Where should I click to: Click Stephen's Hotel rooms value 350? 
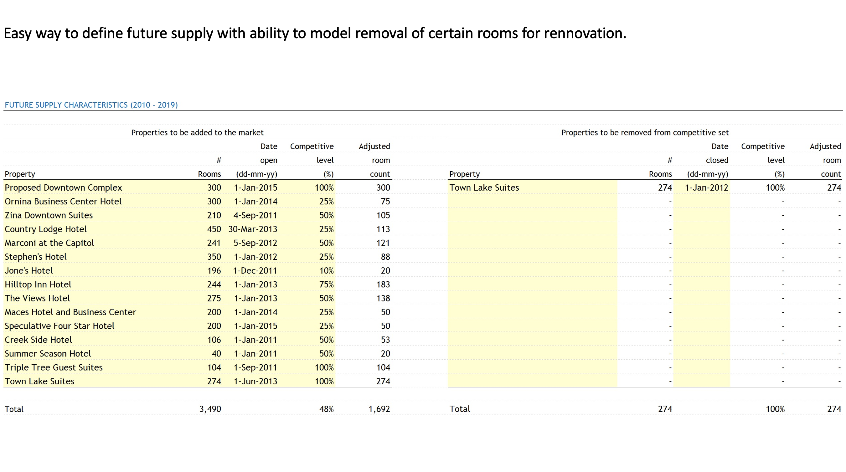click(x=214, y=257)
